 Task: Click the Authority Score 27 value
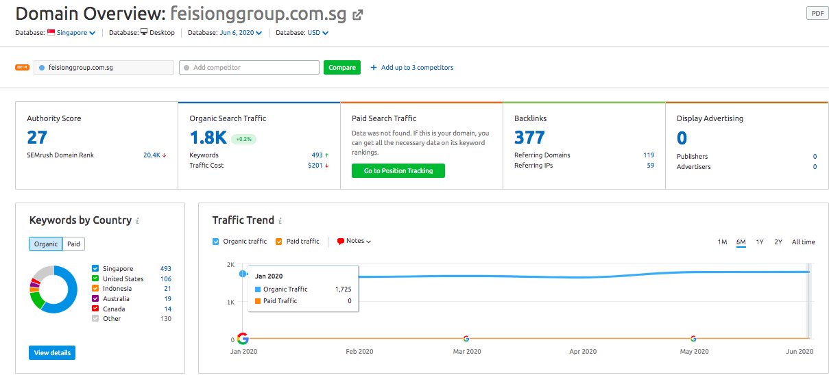[x=37, y=138]
